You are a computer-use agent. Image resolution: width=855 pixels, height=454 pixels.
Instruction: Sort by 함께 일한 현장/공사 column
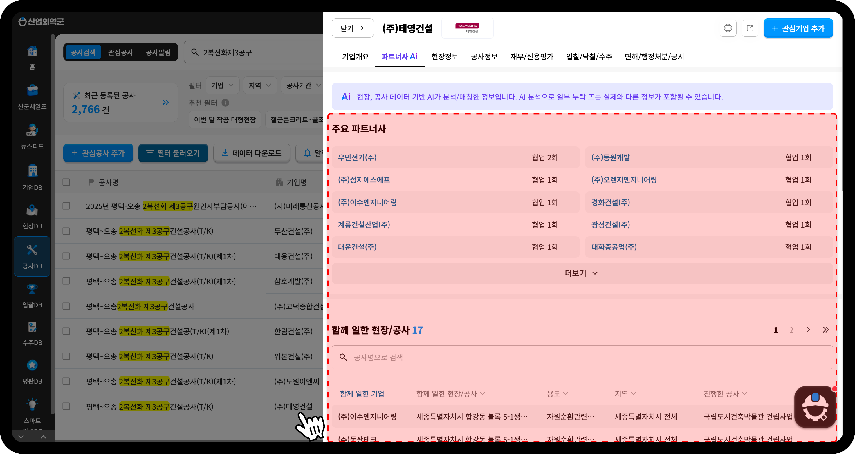pos(450,394)
